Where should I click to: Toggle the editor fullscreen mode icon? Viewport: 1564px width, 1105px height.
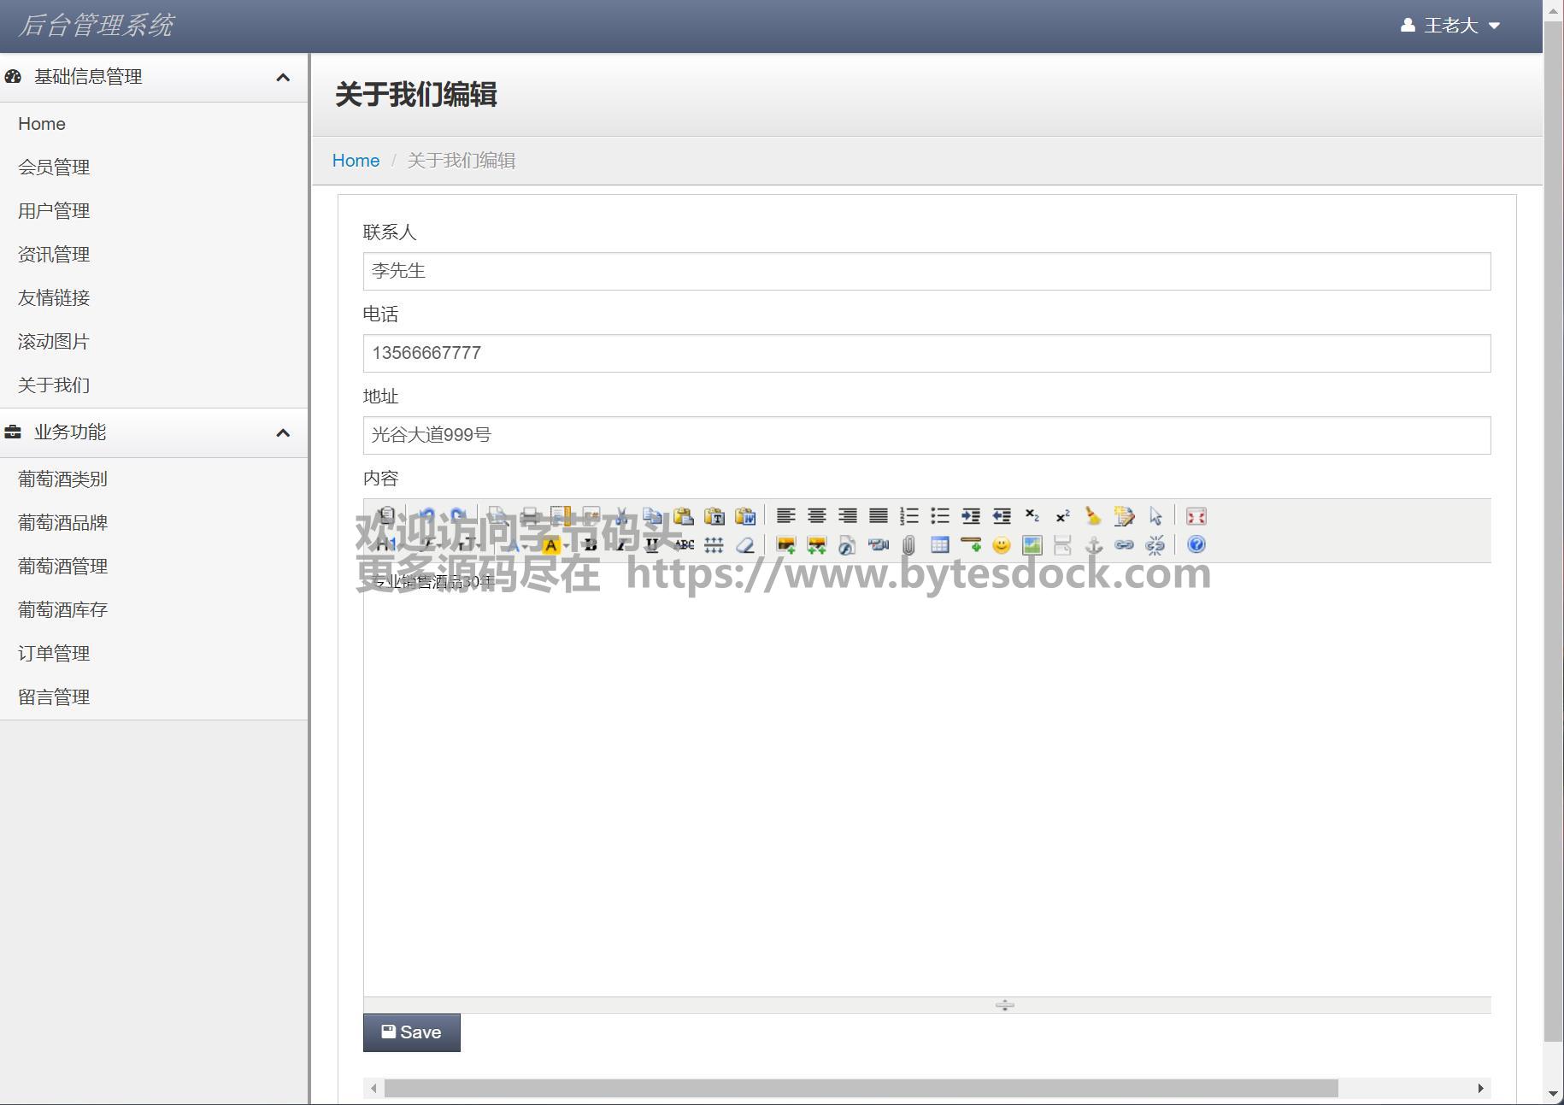pyautogui.click(x=1196, y=516)
